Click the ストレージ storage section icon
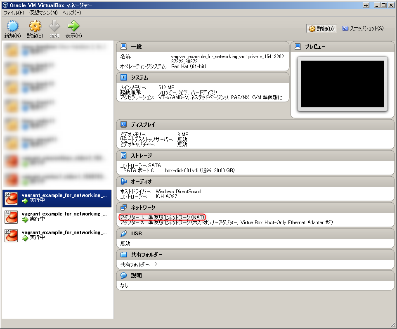Viewport: 397px width, 329px height. pyautogui.click(x=123, y=156)
